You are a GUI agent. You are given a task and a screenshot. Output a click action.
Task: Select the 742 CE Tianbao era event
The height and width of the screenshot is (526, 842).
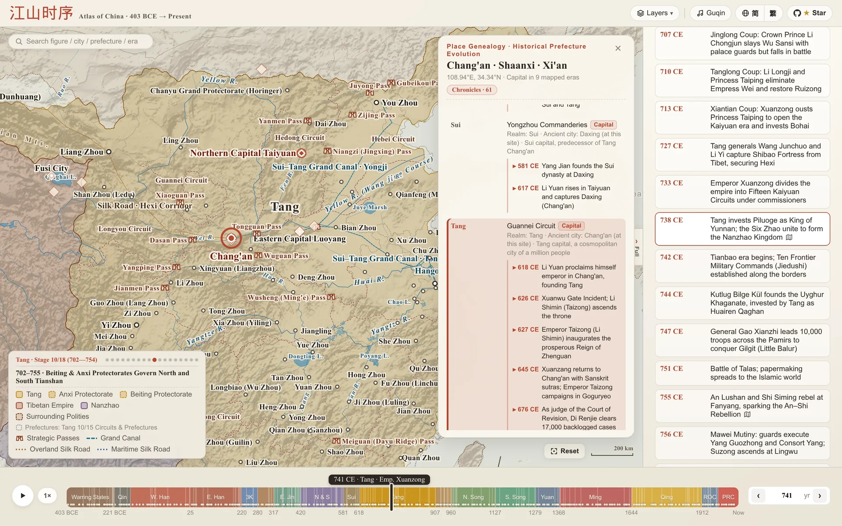tap(742, 266)
